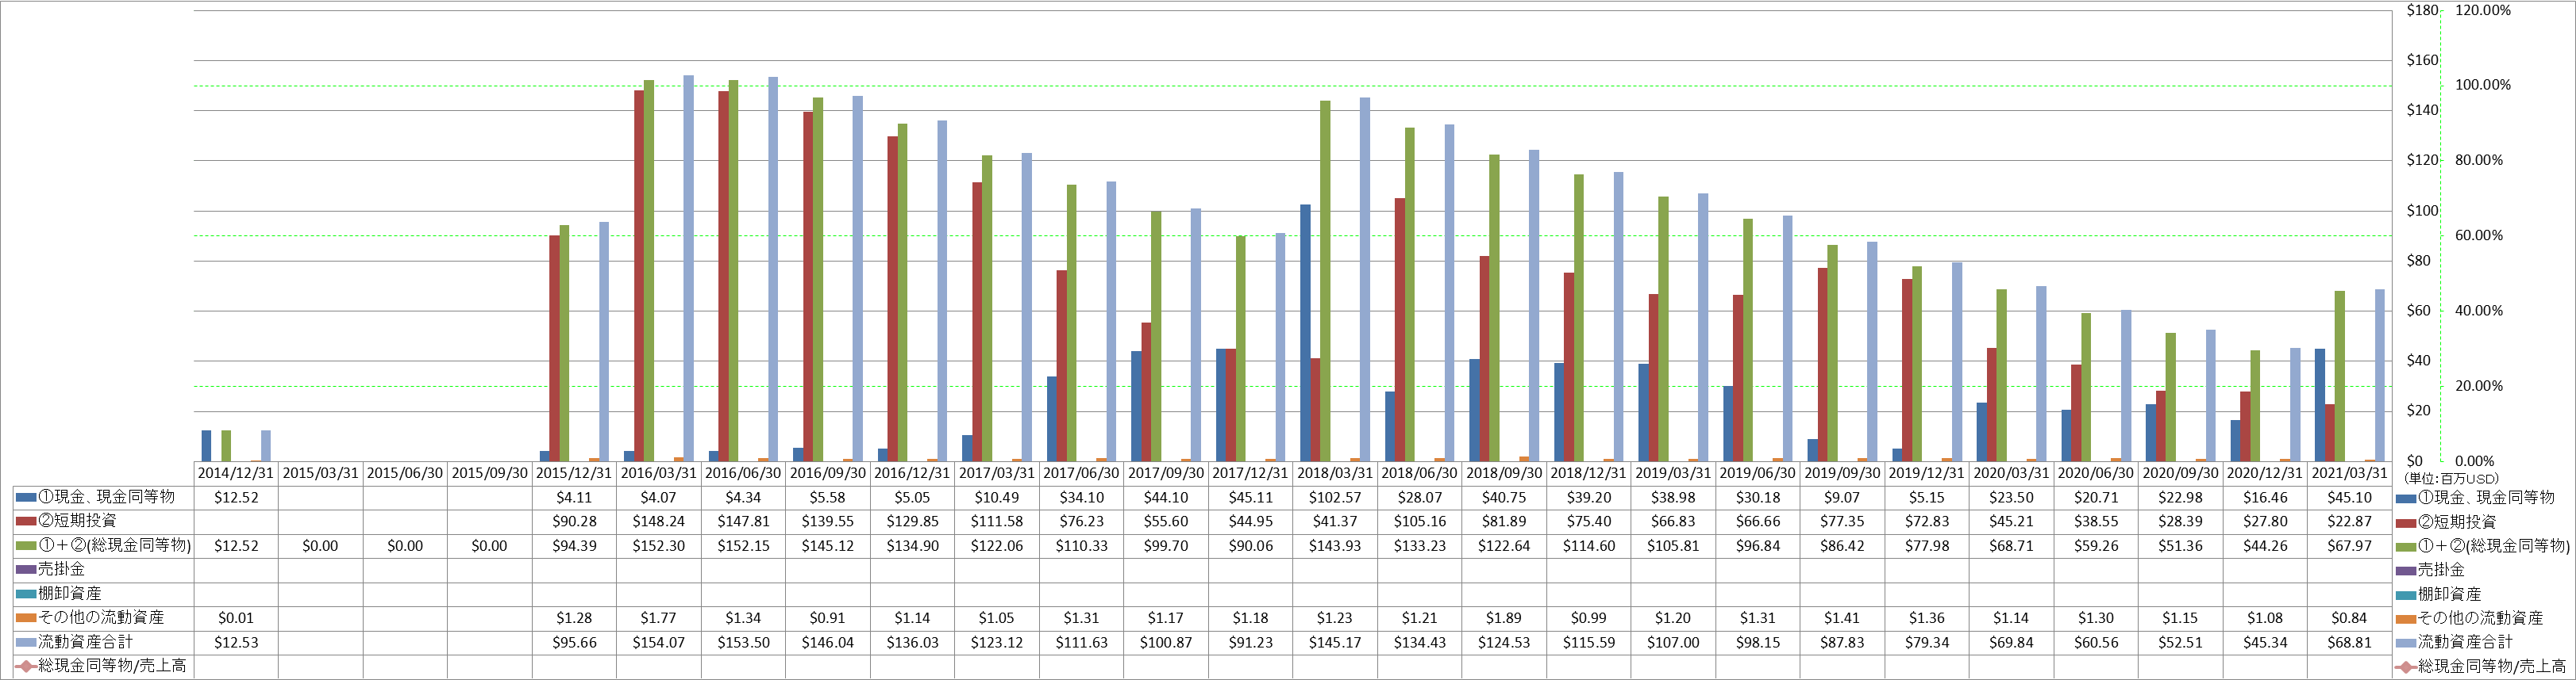Click the 2021/03/31 date label

(2349, 473)
